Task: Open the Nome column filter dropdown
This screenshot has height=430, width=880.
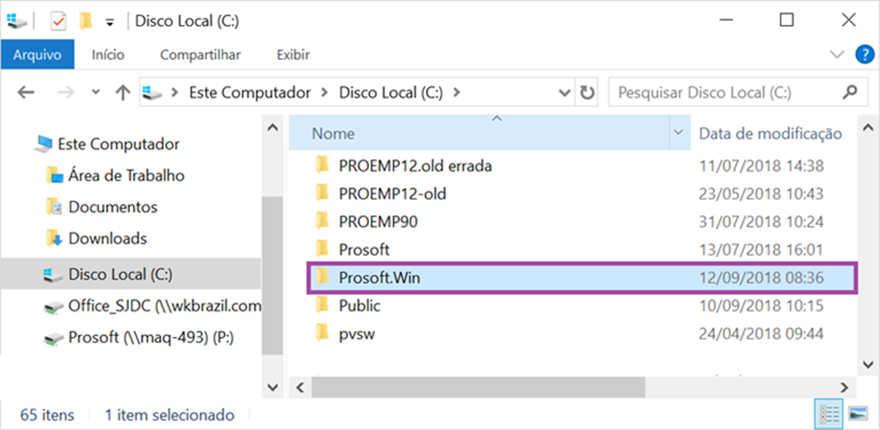Action: click(x=679, y=133)
